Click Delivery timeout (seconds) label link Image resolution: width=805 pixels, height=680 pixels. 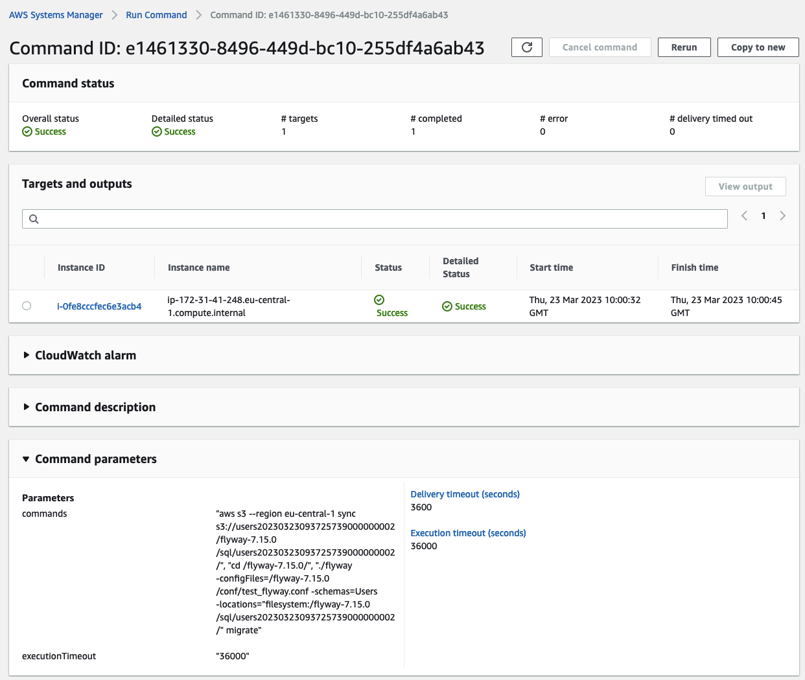[x=465, y=494]
